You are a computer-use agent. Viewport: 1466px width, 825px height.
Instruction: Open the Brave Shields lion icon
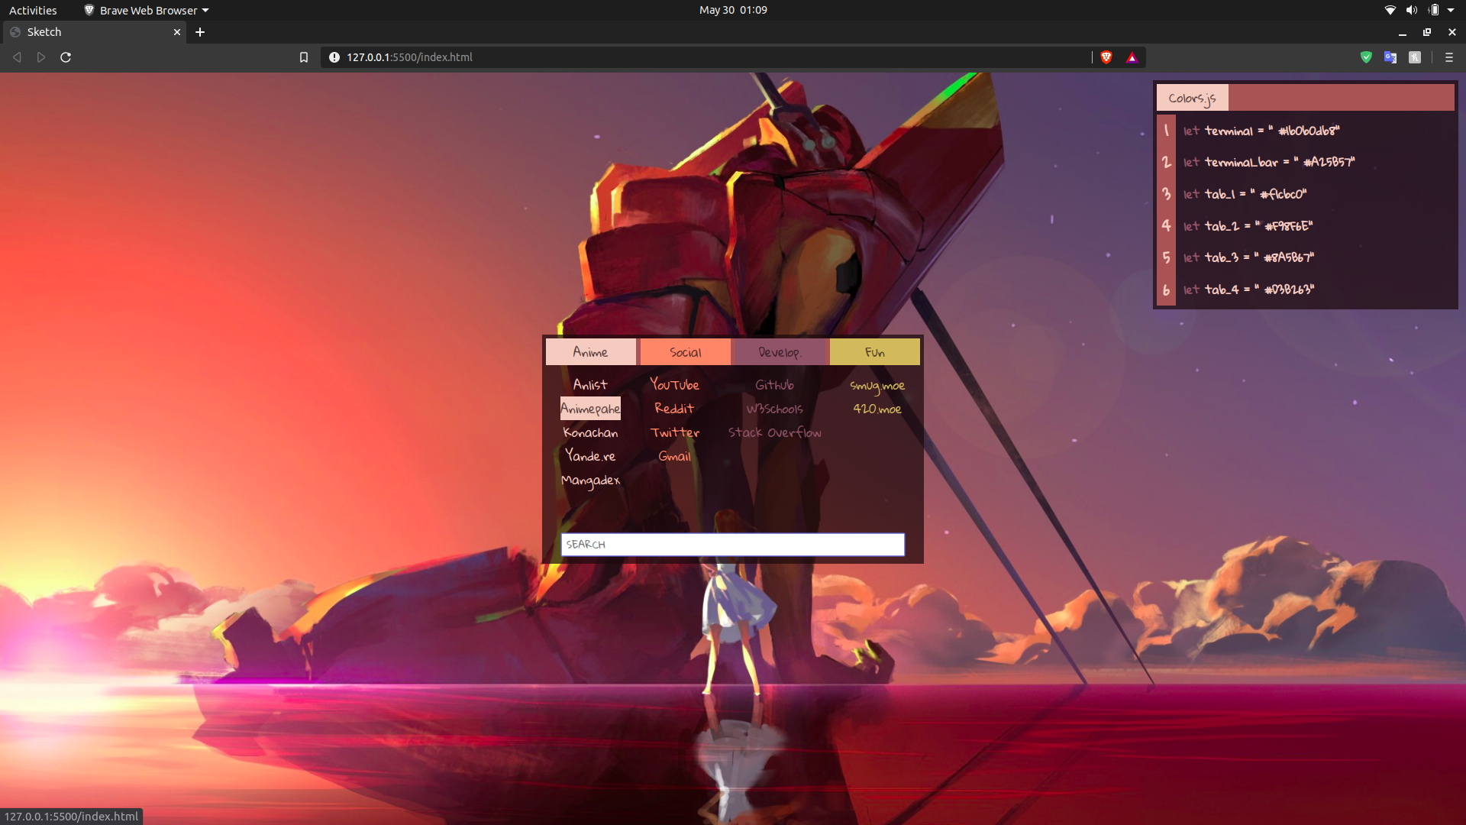[x=1106, y=57]
